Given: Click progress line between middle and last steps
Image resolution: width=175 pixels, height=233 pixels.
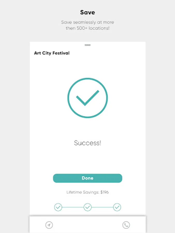Looking at the screenshot, I should (x=102, y=207).
